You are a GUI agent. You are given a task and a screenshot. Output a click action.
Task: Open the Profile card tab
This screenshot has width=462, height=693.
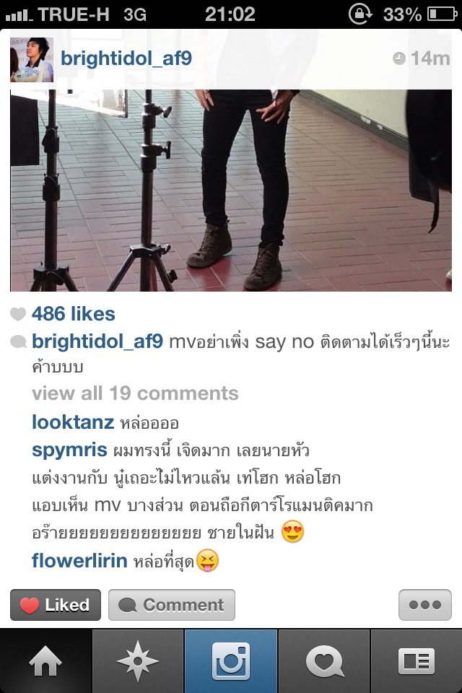[416, 661]
